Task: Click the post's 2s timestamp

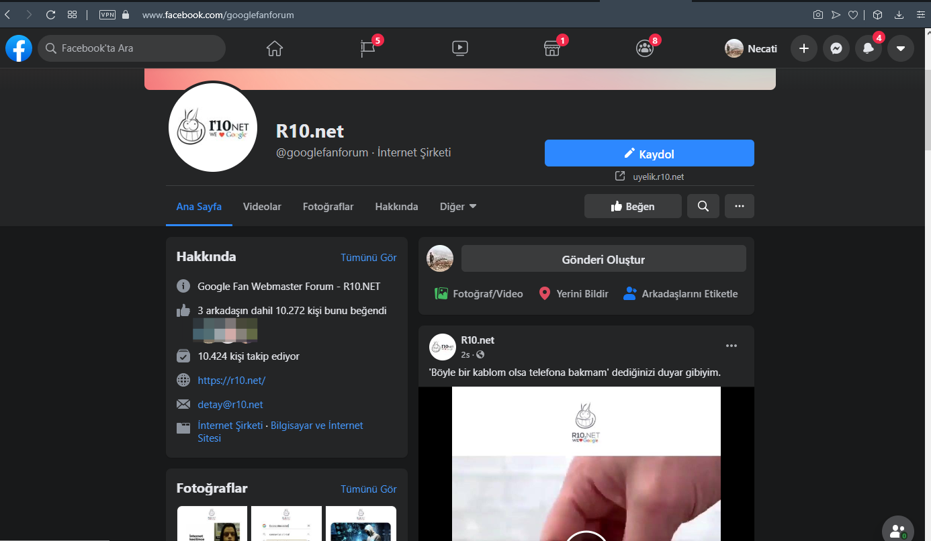Action: coord(465,354)
